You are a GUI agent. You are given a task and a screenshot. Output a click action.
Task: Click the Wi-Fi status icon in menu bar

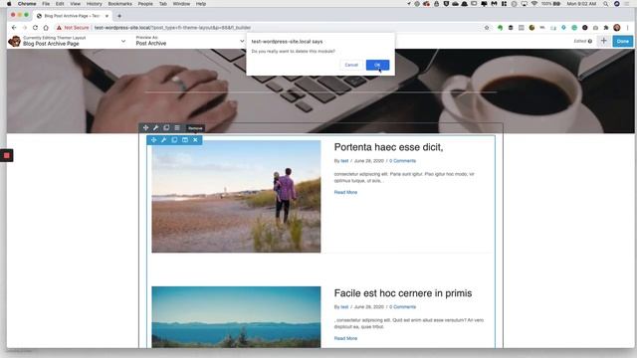(534, 4)
